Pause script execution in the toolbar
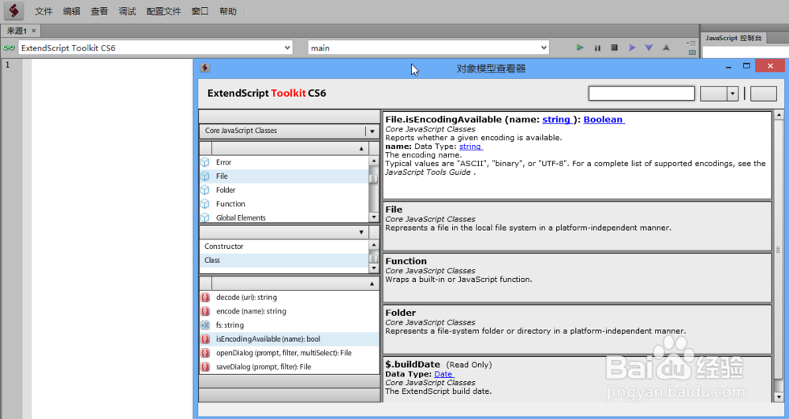789x419 pixels. (x=597, y=48)
